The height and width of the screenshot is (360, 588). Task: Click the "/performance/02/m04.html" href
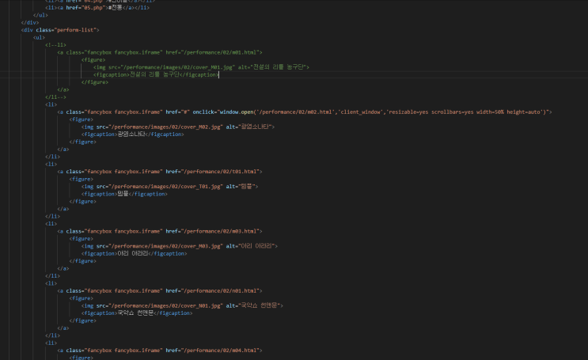click(222, 351)
